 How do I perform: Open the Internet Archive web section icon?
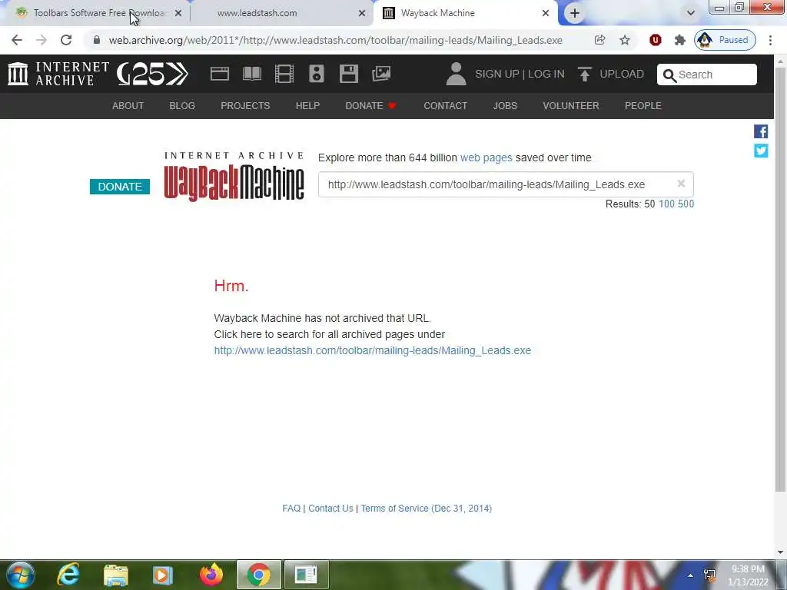219,74
